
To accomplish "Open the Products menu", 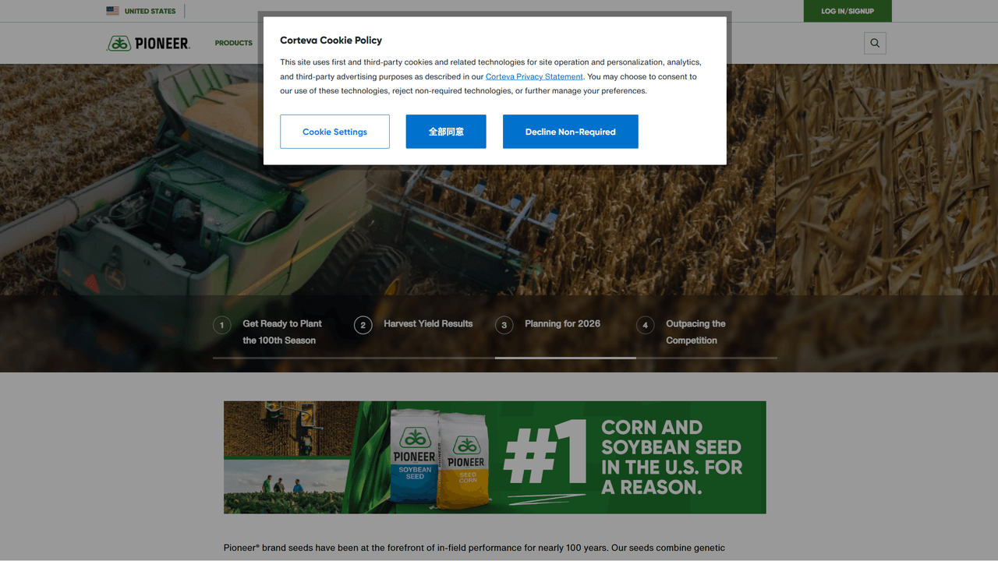I will coord(234,43).
